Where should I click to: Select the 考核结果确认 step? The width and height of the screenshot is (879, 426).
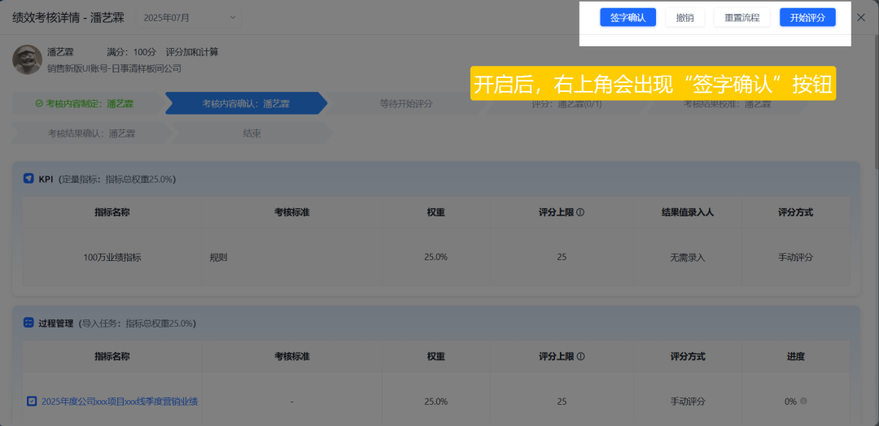(91, 134)
